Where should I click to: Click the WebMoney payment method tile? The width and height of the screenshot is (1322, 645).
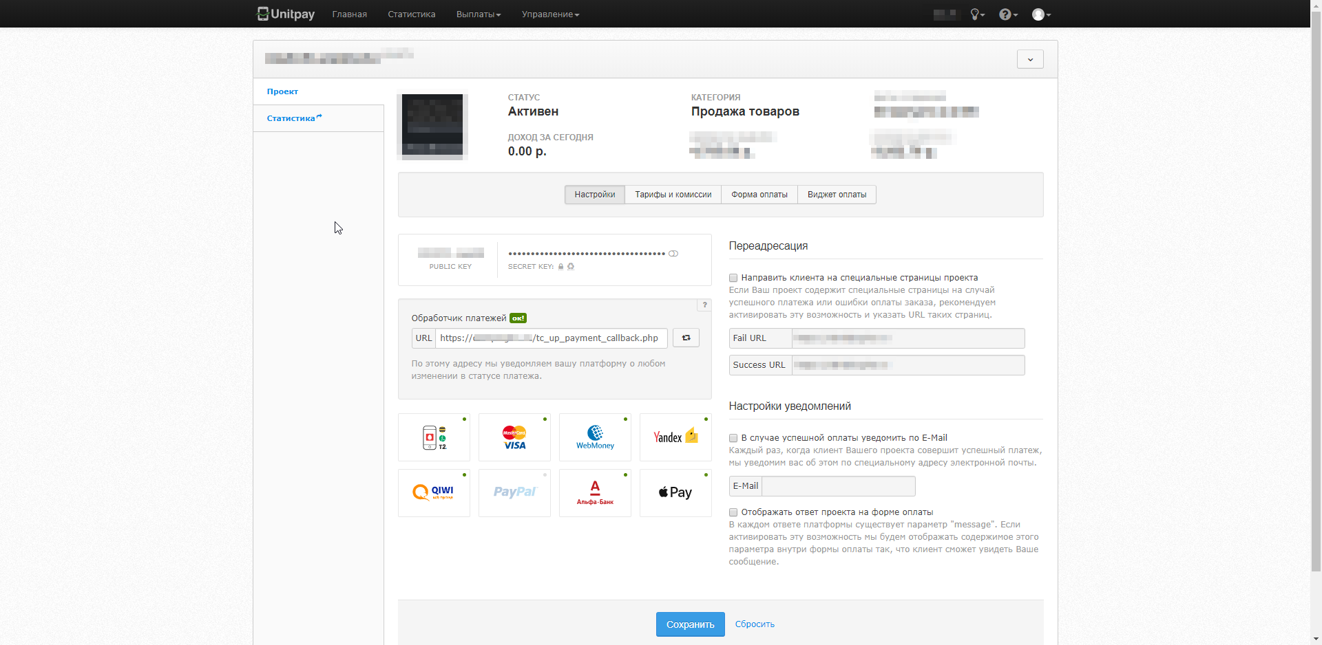(x=595, y=437)
